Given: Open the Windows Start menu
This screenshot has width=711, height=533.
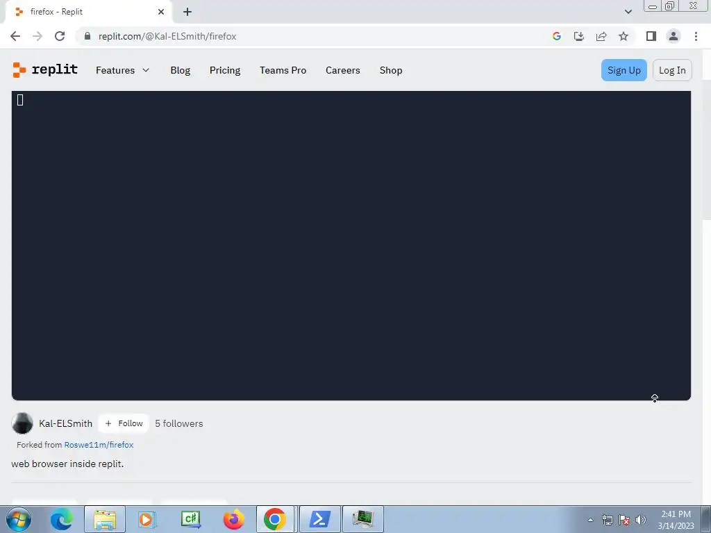Looking at the screenshot, I should [x=19, y=519].
